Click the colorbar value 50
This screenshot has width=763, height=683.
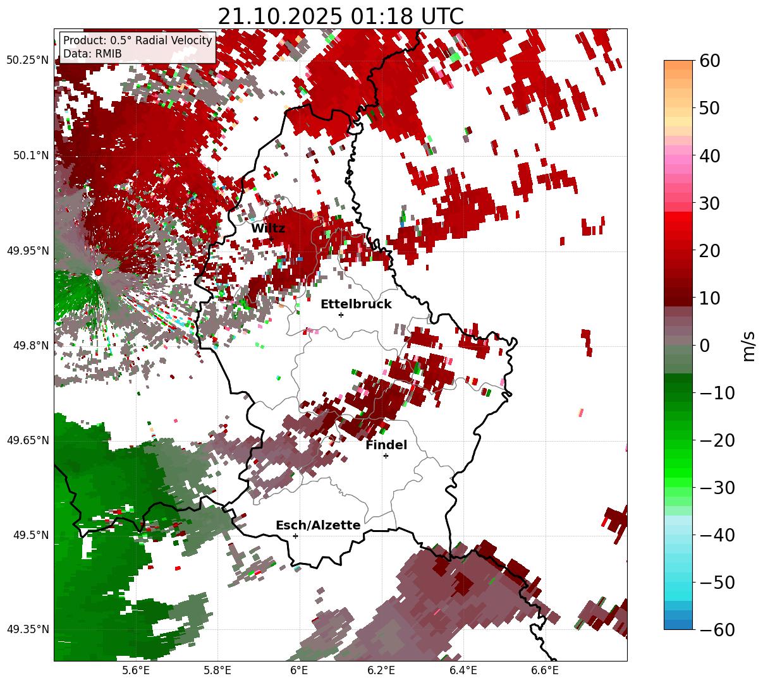709,108
